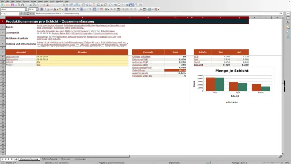Toggle Align top
This screenshot has width=291, height=164.
tap(78, 9)
